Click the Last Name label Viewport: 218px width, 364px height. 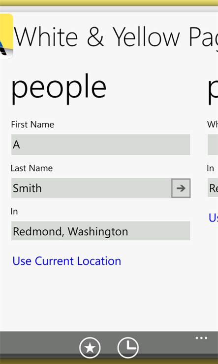pos(31,168)
